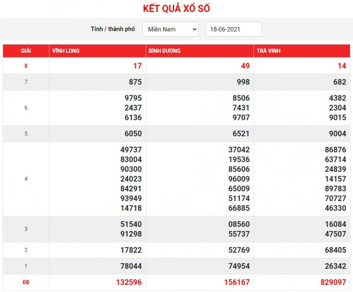
Task: Click prize 8 number 49 for Bình Dương
Action: click(x=245, y=66)
